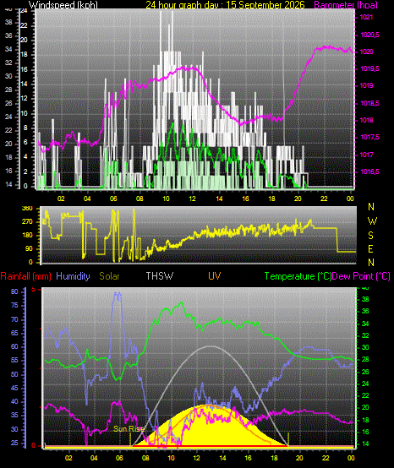Select the "THSW" legend label
The height and width of the screenshot is (468, 394).
click(160, 276)
